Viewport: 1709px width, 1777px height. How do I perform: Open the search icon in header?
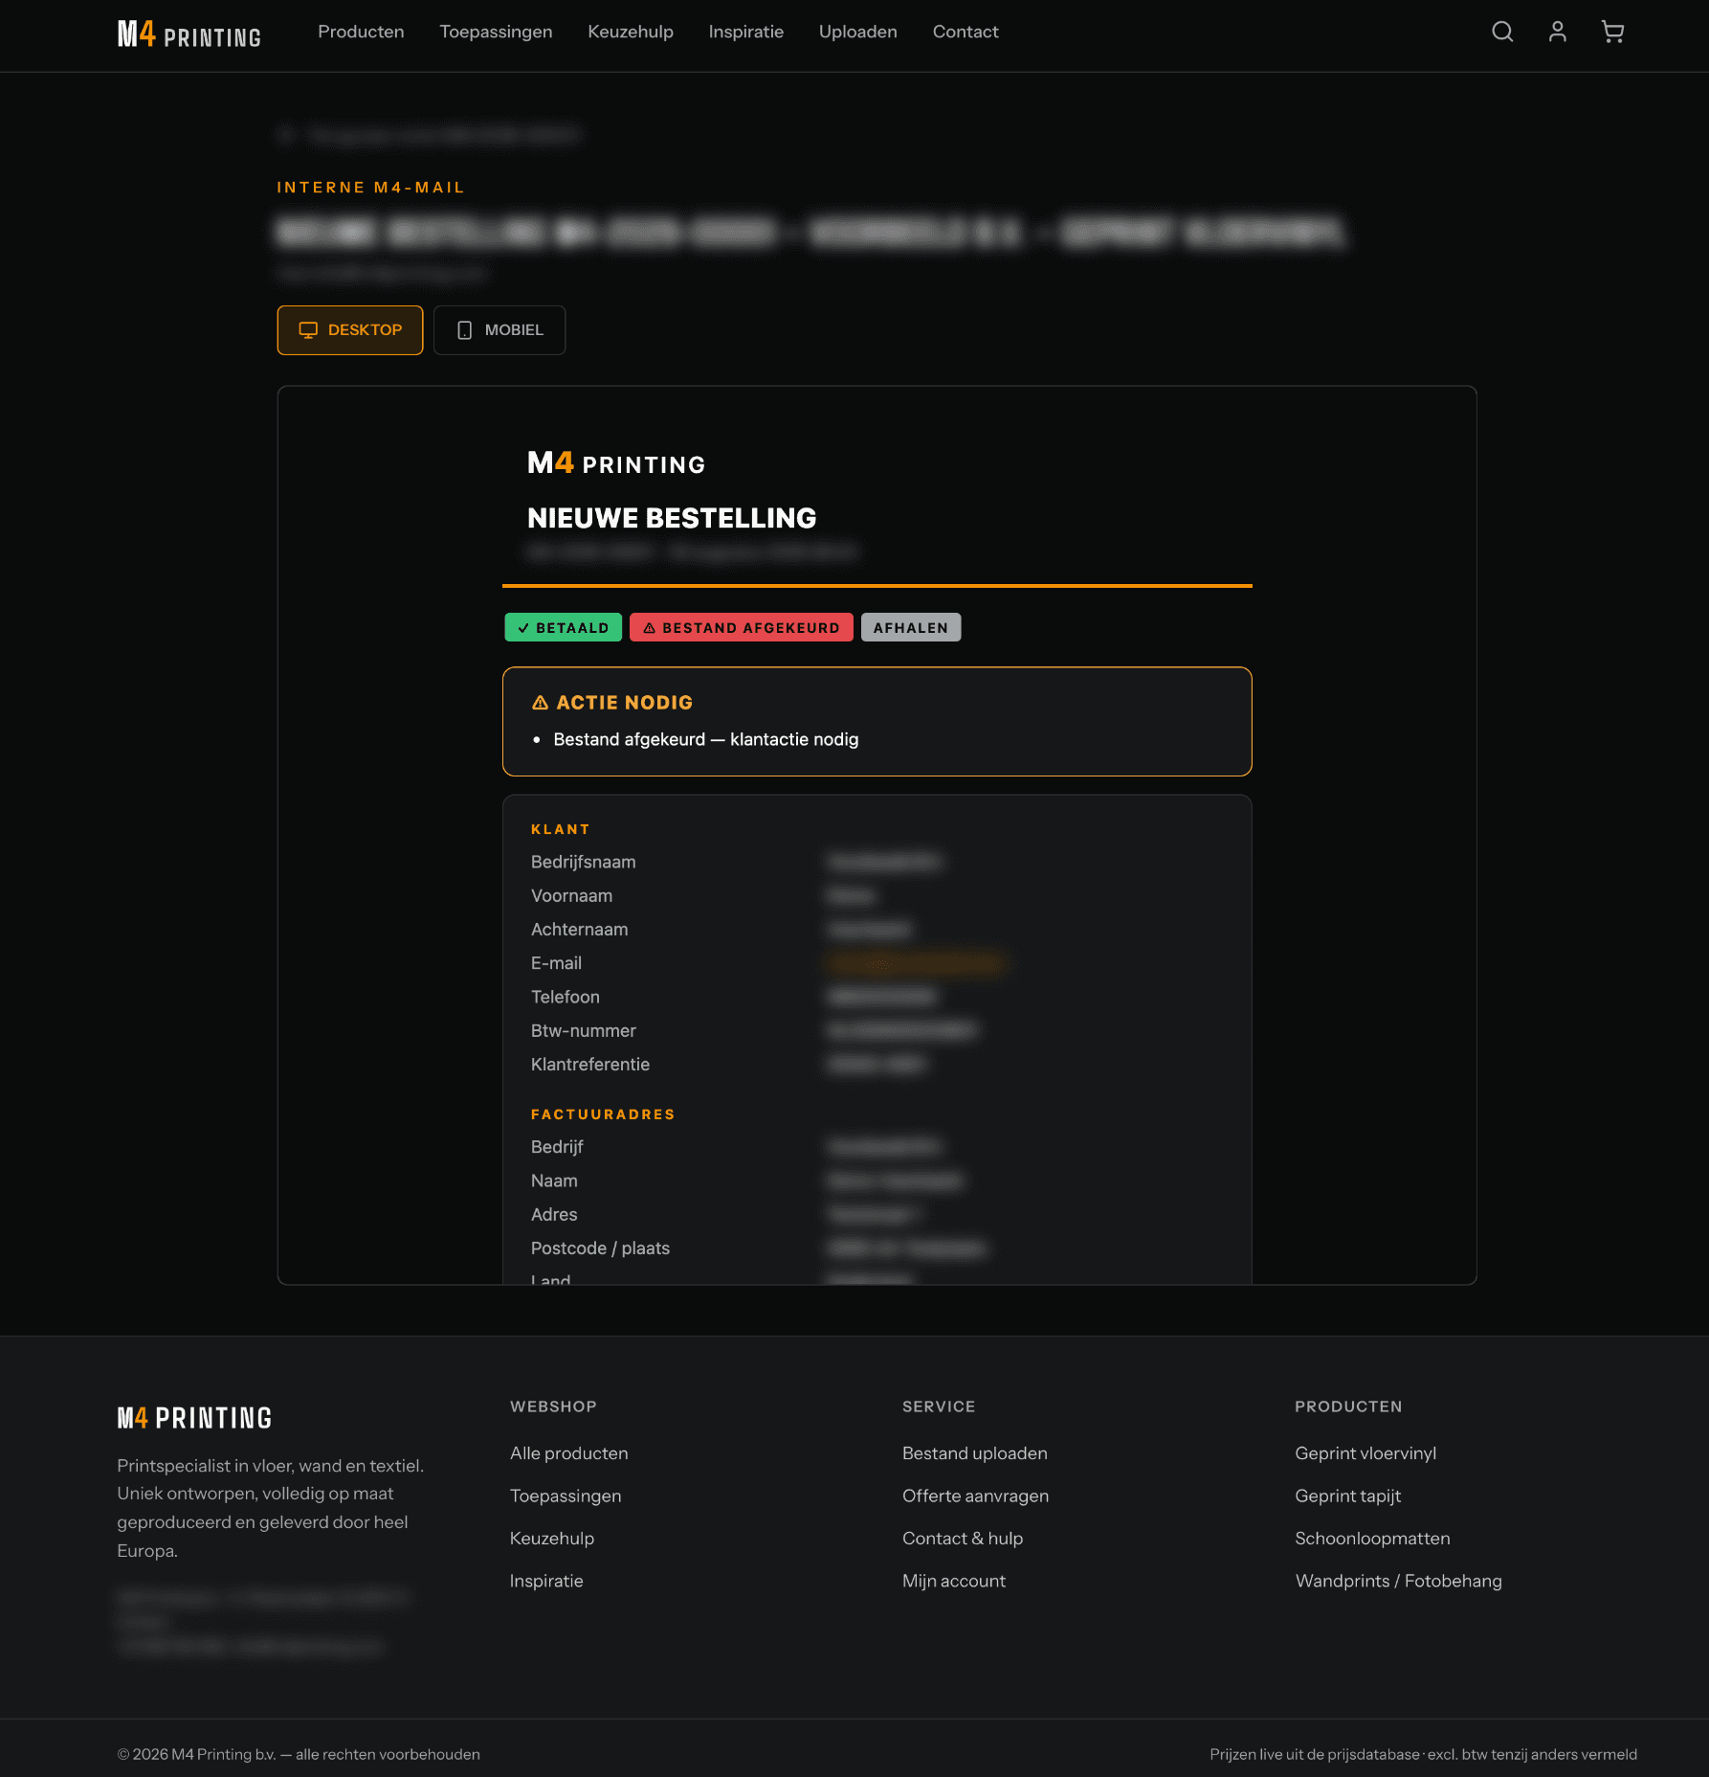1502,32
